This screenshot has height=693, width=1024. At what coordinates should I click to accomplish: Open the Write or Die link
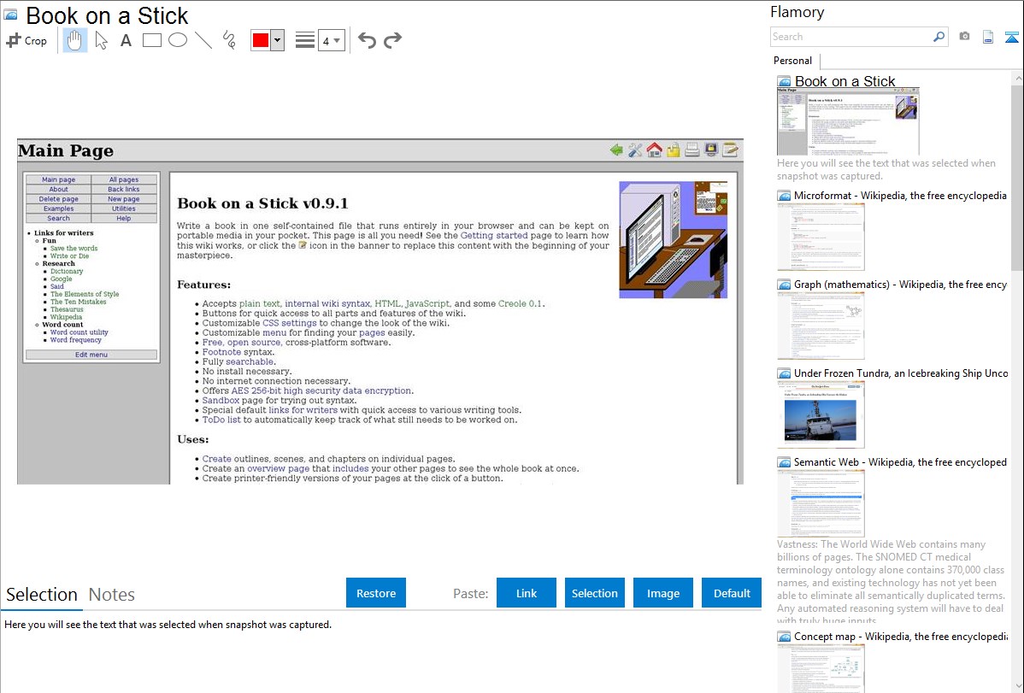click(69, 256)
